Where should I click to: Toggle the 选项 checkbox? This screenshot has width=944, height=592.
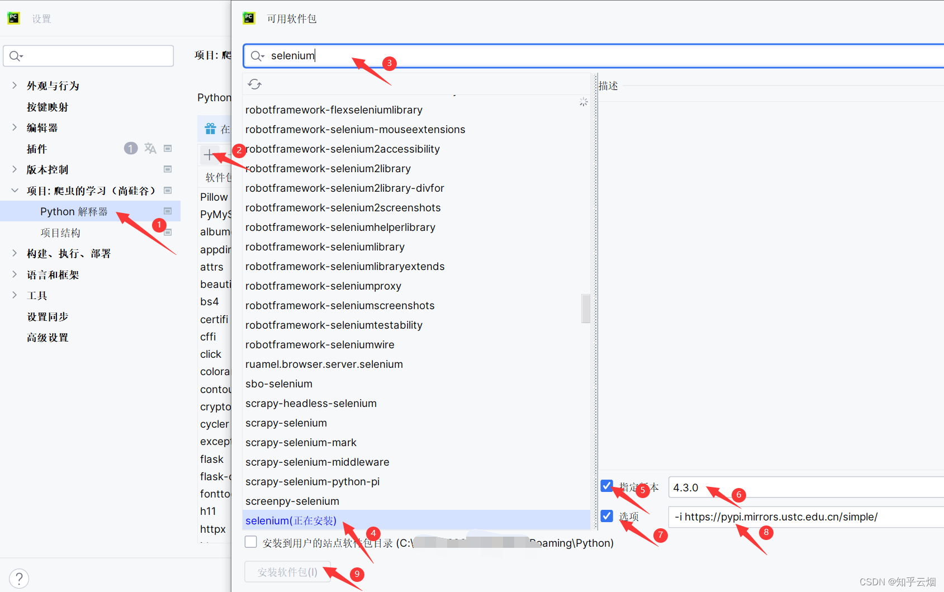(x=607, y=516)
